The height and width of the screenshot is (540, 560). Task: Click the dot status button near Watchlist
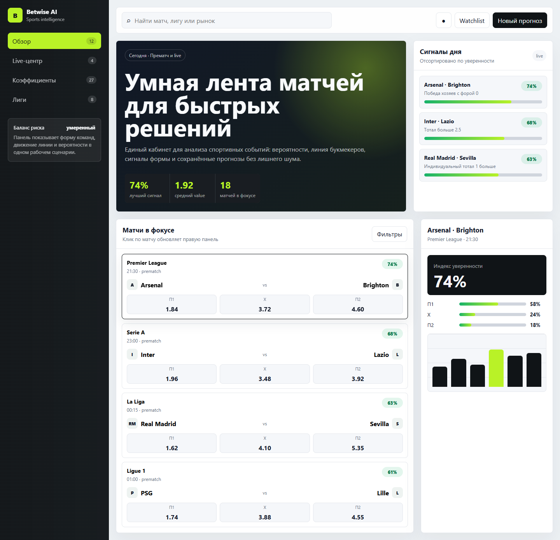click(444, 21)
